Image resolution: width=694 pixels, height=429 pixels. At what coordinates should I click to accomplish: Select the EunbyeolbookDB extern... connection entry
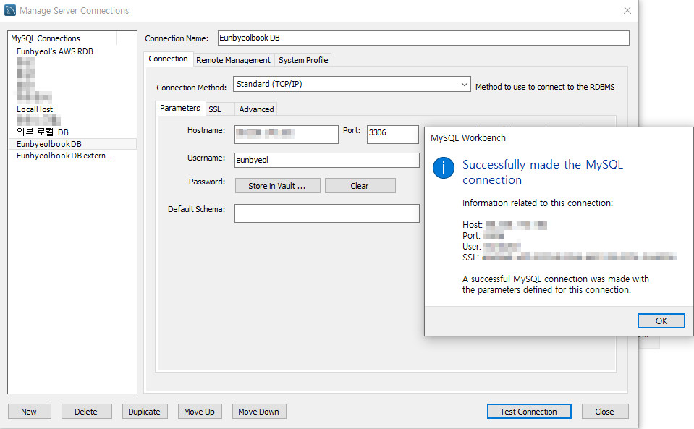(64, 156)
